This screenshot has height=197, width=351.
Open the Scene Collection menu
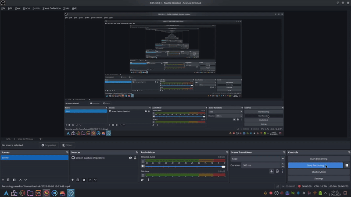tap(51, 8)
